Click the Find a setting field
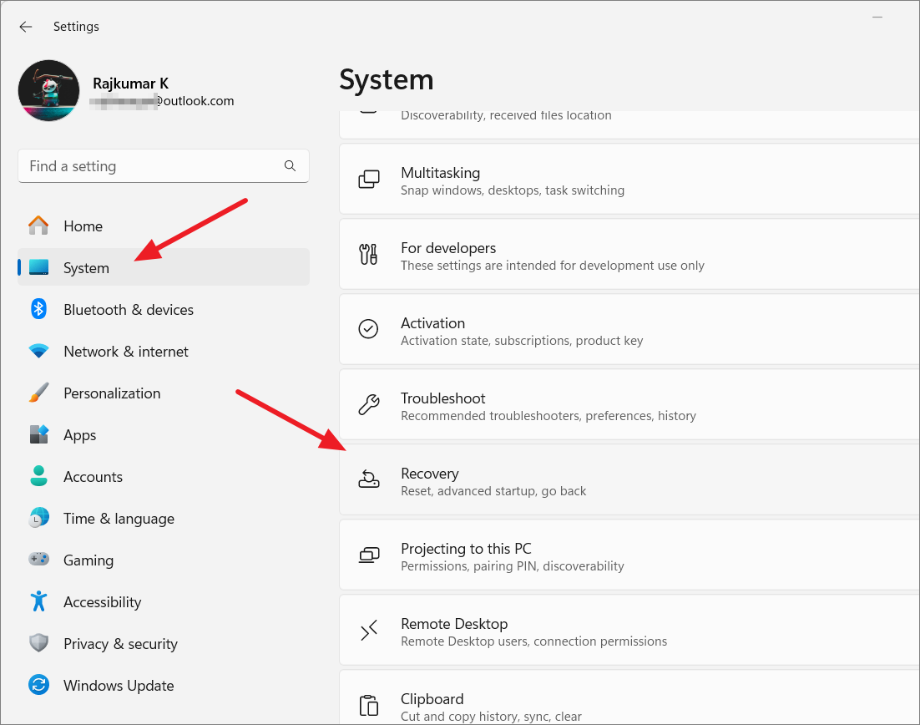Image resolution: width=920 pixels, height=725 pixels. tap(150, 165)
